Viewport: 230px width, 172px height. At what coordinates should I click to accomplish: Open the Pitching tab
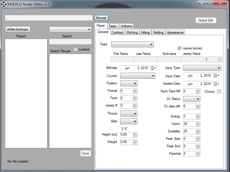click(132, 32)
